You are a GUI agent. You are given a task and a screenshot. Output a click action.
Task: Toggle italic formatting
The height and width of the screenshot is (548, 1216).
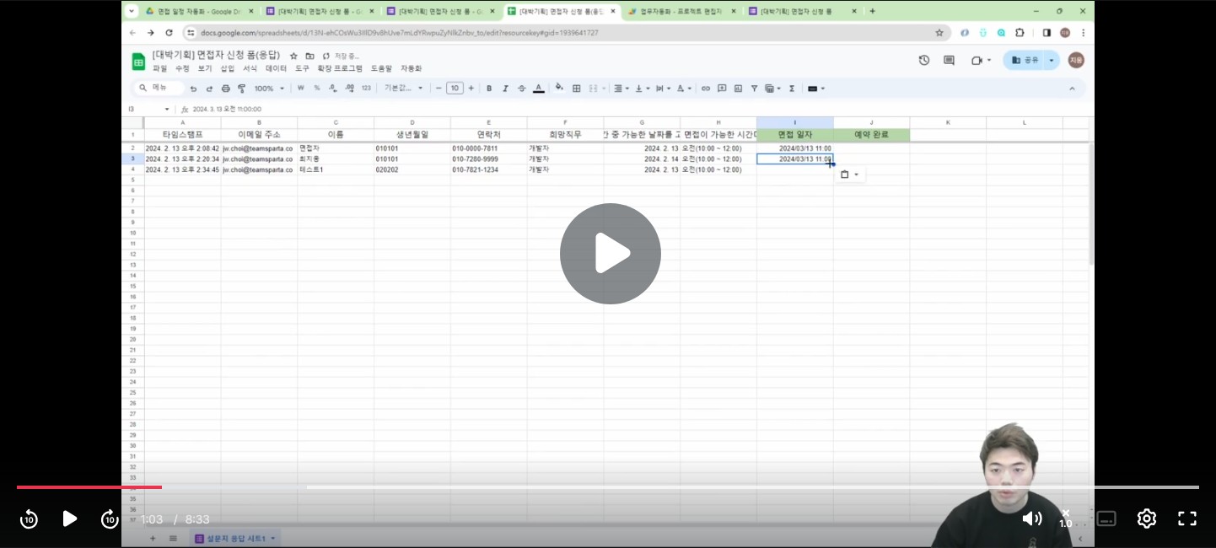505,89
